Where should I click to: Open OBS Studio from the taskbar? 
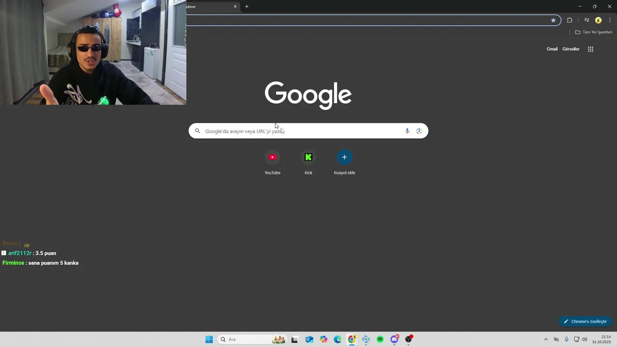[409, 339]
